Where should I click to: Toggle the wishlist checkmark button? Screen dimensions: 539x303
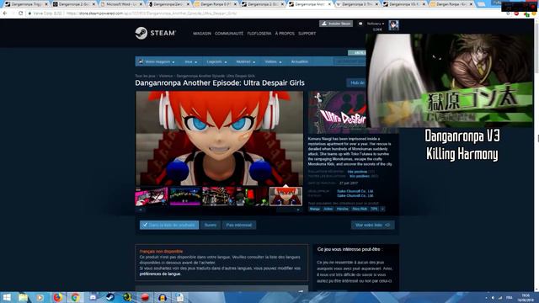click(169, 225)
